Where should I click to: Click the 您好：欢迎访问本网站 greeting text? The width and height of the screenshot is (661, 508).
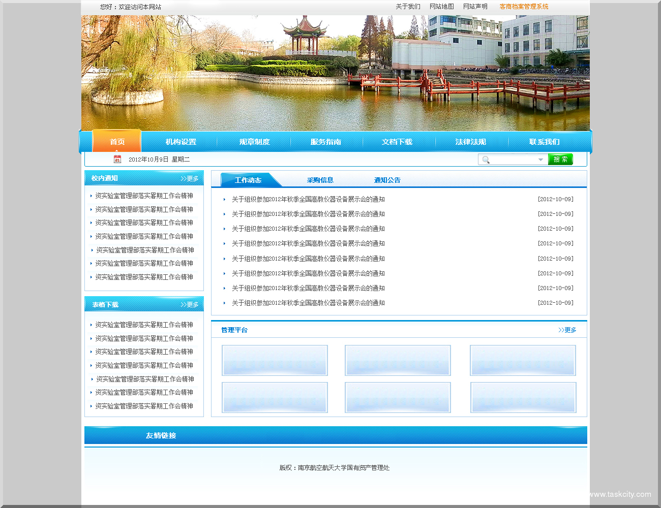131,7
